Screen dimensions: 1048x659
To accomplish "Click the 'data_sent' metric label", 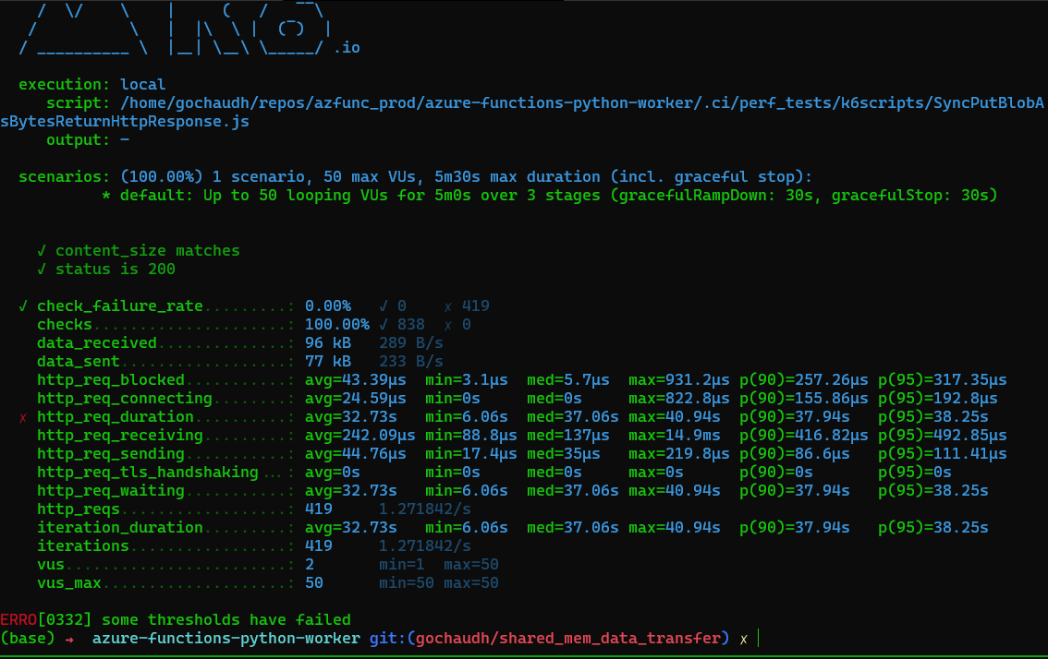I will click(79, 362).
